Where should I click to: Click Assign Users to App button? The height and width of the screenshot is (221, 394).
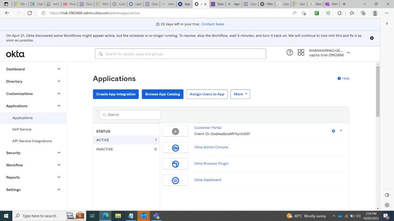(x=207, y=94)
